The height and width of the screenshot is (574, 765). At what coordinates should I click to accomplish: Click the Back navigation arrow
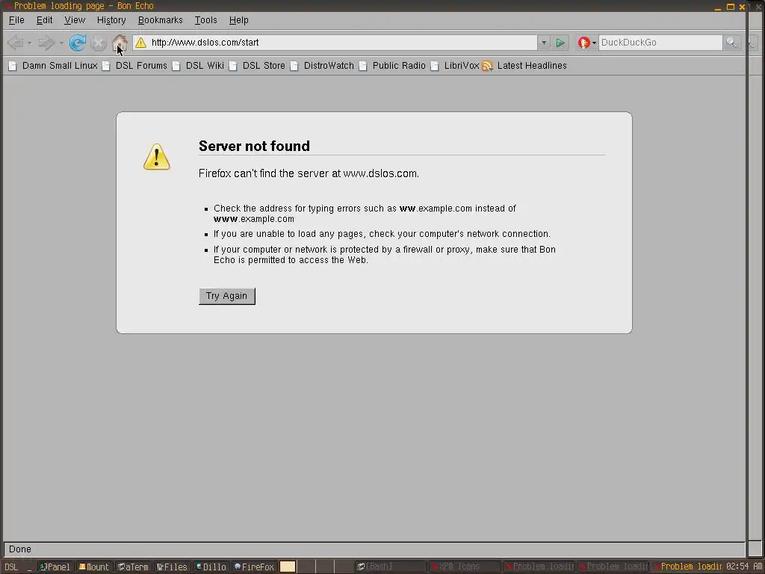pos(16,43)
